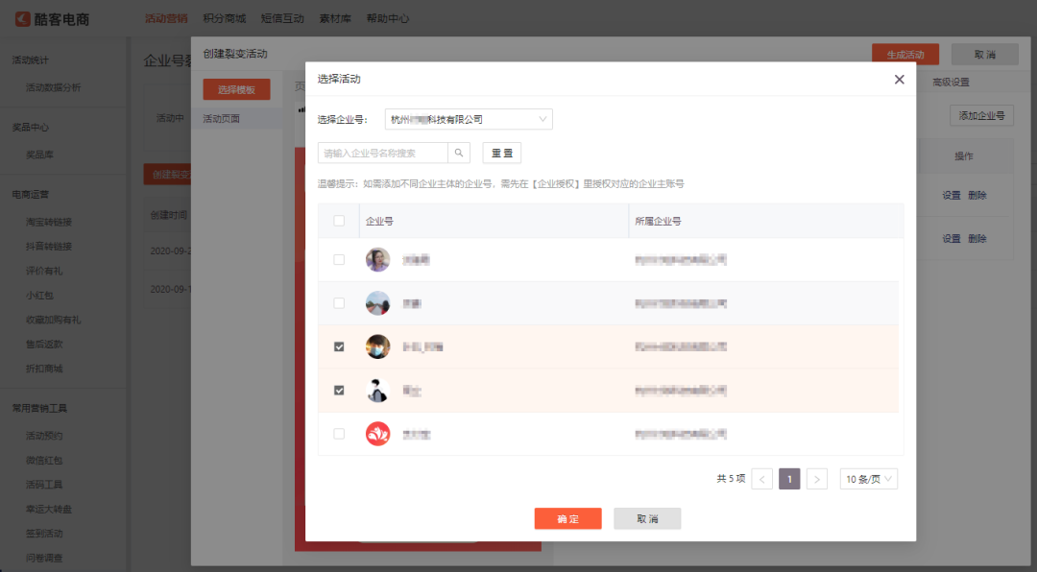This screenshot has height=572, width=1037.
Task: Go to next page arrow in pagination
Action: (x=817, y=479)
